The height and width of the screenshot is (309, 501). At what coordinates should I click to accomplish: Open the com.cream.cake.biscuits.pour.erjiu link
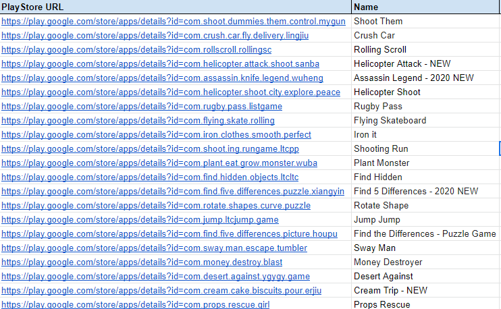(x=161, y=291)
